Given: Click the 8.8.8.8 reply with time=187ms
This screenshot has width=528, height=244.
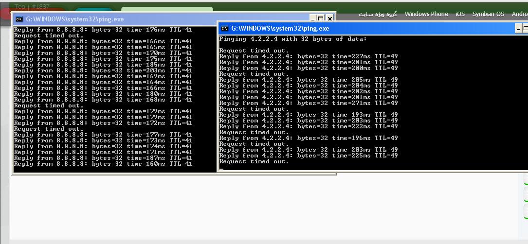Looking at the screenshot, I should coord(103,158).
